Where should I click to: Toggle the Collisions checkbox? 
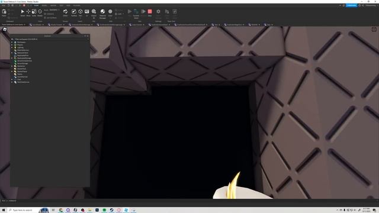pos(45,14)
